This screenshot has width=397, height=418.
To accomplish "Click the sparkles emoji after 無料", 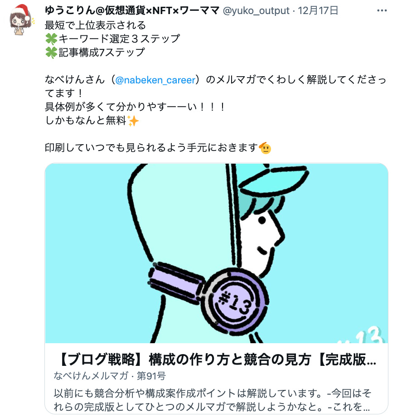I will [133, 121].
